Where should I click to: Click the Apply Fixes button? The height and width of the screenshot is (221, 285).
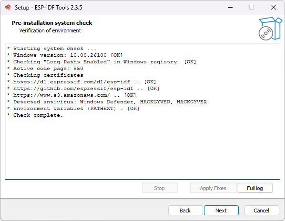point(213,188)
